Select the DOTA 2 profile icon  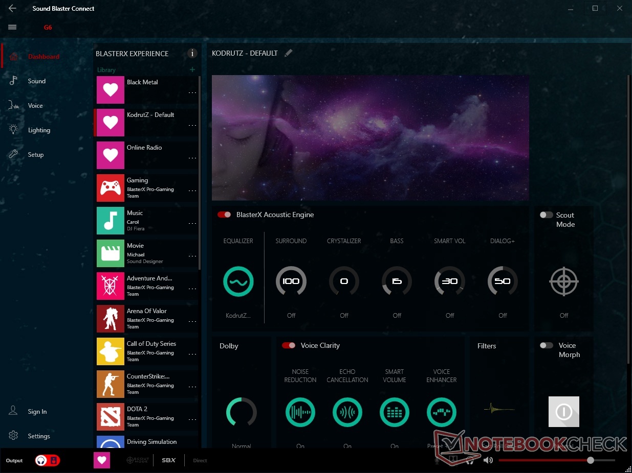111,417
